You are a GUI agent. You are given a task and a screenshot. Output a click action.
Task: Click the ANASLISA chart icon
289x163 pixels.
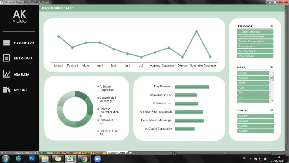coord(6,74)
